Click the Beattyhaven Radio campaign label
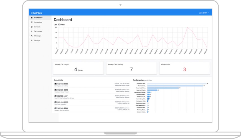This screenshot has height=139, width=241. (x=141, y=101)
